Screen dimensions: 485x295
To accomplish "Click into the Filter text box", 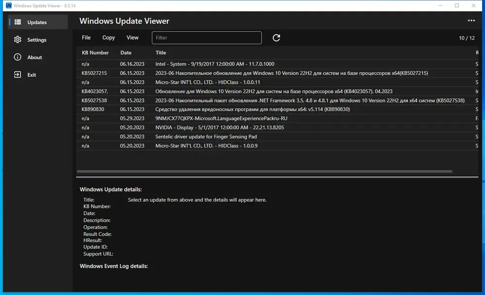I will [207, 38].
